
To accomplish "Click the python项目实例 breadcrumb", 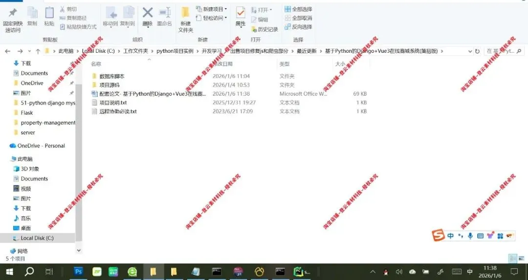I will pos(175,51).
